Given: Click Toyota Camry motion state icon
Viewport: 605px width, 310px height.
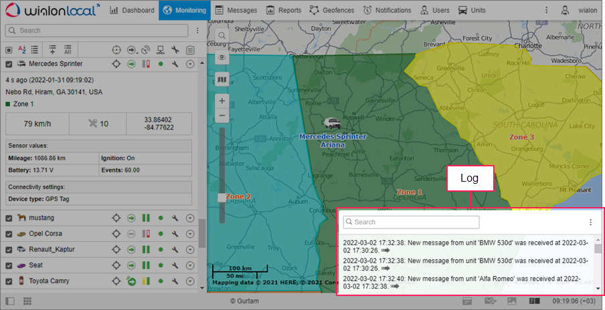Looking at the screenshot, I should pos(131,281).
